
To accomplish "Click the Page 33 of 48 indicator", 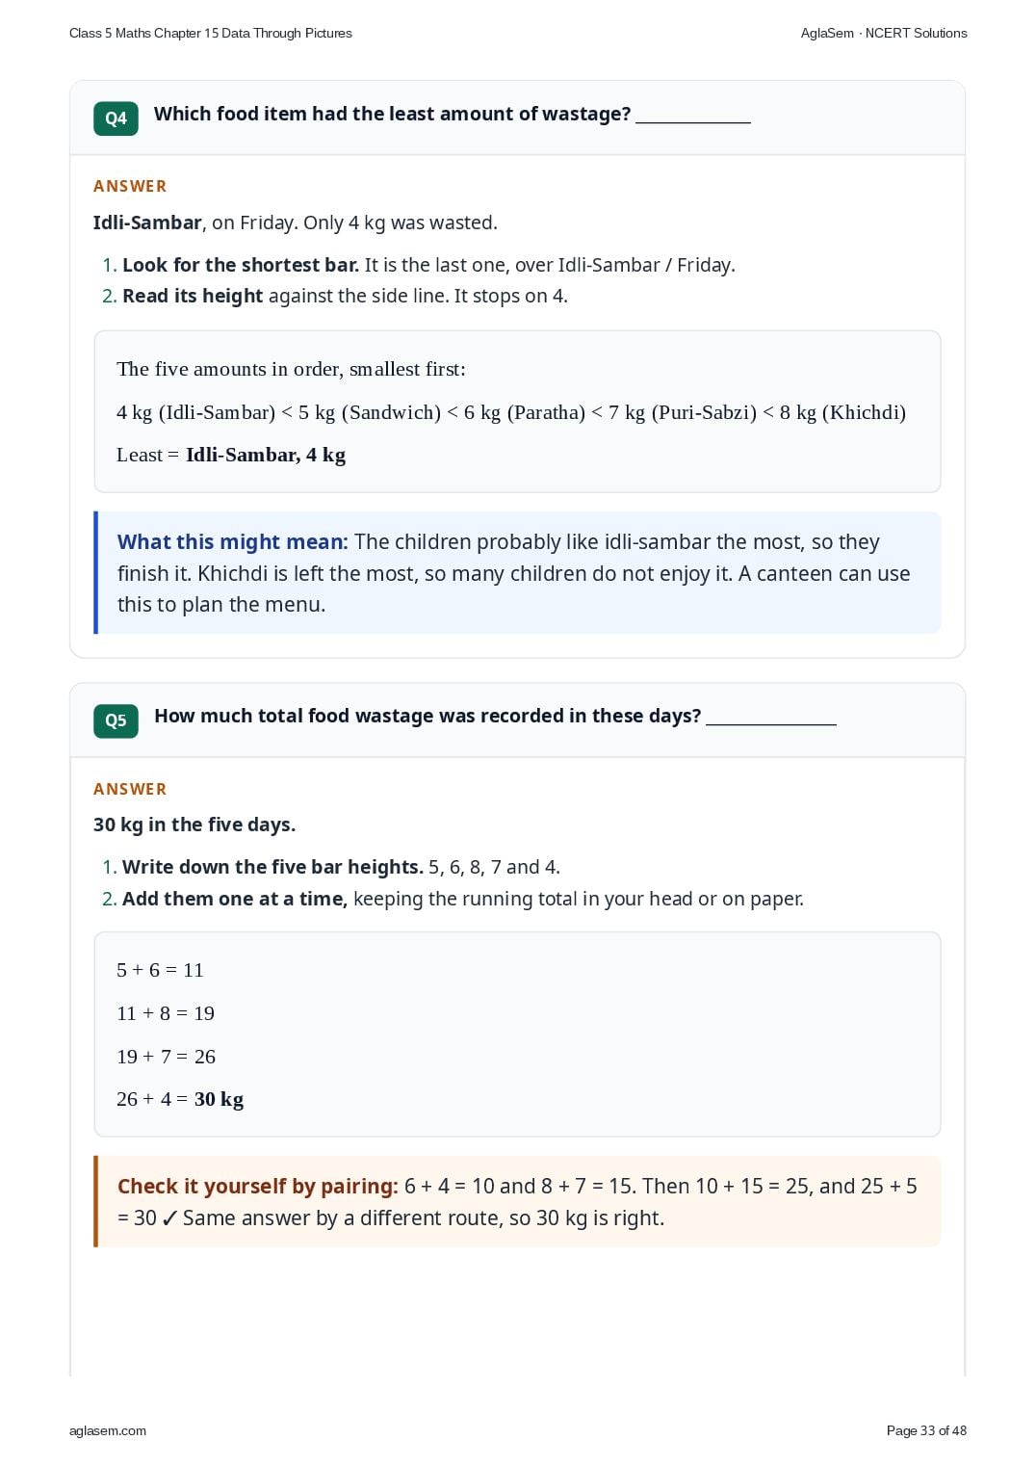I will [926, 1430].
